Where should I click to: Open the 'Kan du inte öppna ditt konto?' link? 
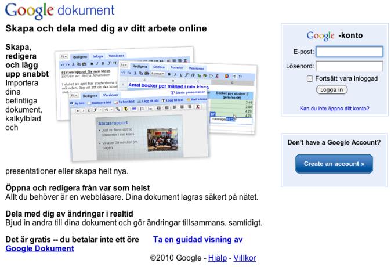(x=334, y=109)
